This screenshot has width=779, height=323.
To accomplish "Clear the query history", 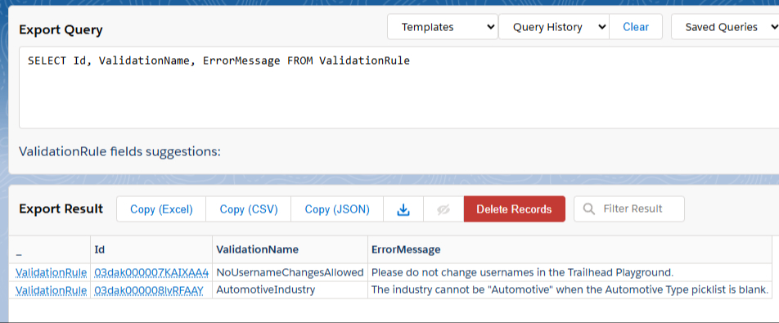I will (636, 27).
